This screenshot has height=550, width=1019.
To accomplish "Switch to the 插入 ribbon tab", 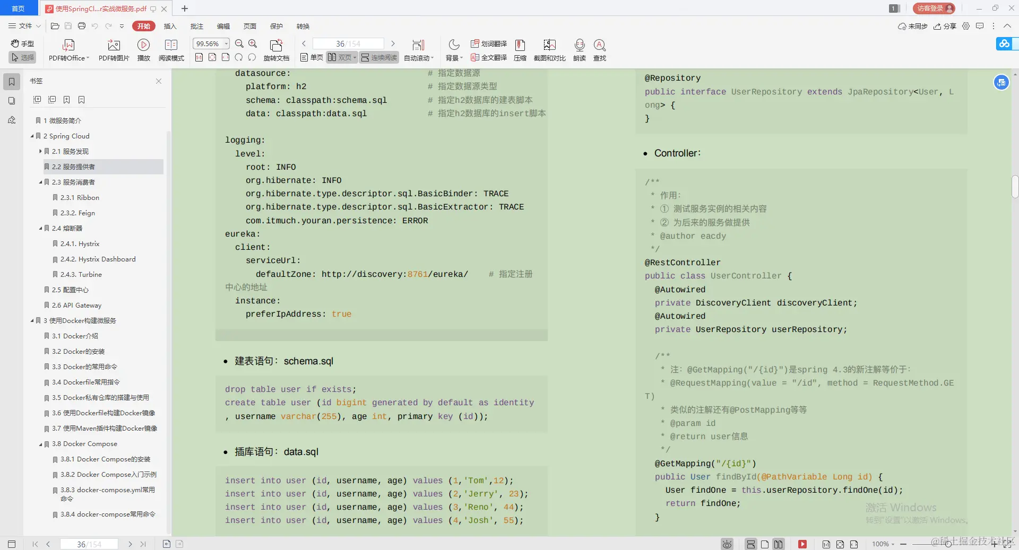I will pyautogui.click(x=169, y=26).
